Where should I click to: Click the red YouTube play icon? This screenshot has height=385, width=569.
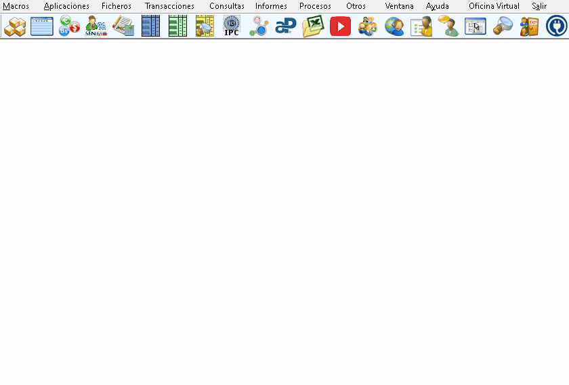pyautogui.click(x=340, y=26)
